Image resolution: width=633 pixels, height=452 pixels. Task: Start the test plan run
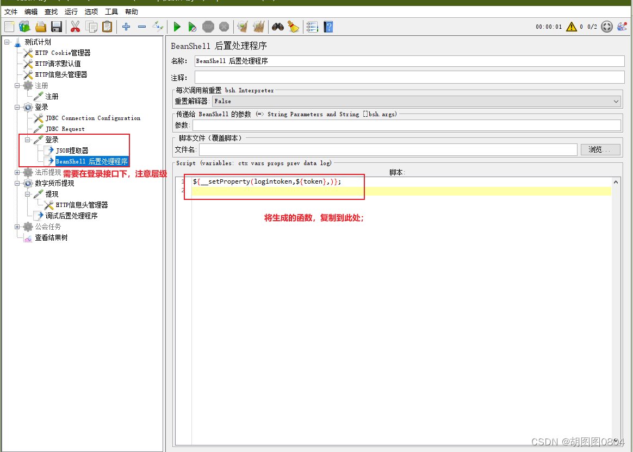coord(177,26)
